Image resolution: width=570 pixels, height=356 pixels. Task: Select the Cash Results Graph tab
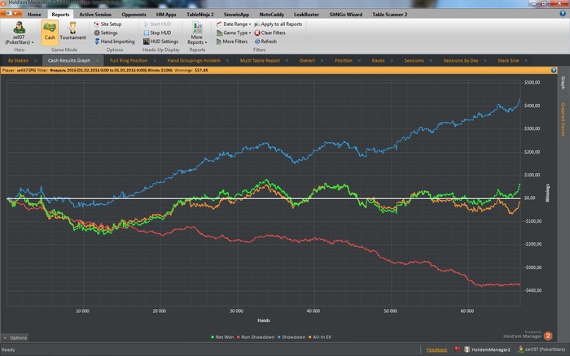[68, 61]
